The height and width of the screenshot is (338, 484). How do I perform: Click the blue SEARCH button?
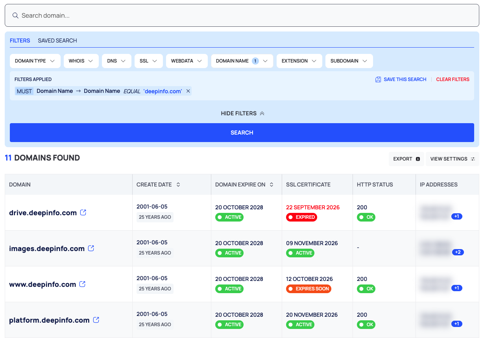pyautogui.click(x=242, y=133)
